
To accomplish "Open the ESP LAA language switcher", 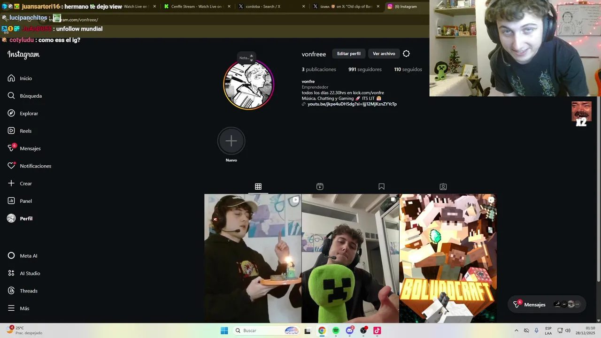I will (x=548, y=330).
